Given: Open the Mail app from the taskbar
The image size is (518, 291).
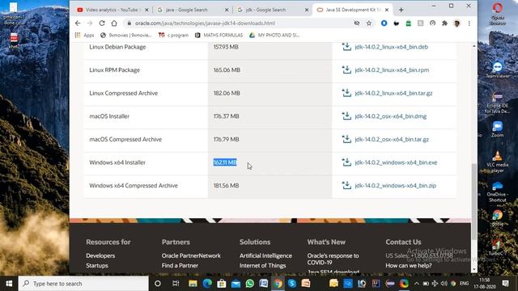Looking at the screenshot, I should pyautogui.click(x=236, y=284).
